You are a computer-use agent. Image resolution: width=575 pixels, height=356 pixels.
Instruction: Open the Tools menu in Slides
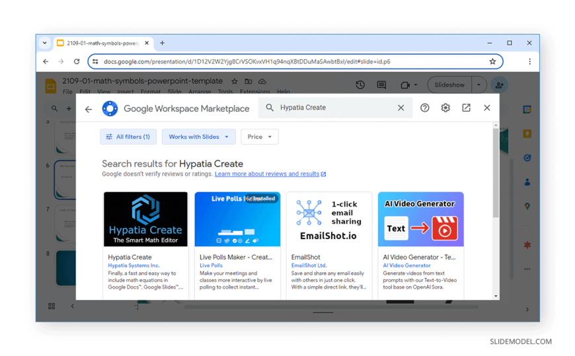pyautogui.click(x=225, y=92)
